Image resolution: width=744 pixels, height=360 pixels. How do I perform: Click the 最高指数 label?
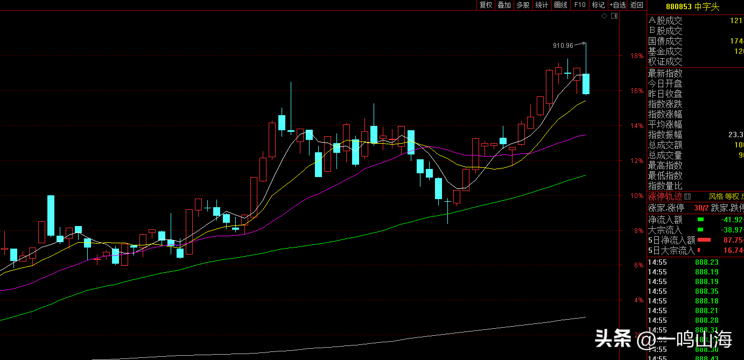[665, 165]
